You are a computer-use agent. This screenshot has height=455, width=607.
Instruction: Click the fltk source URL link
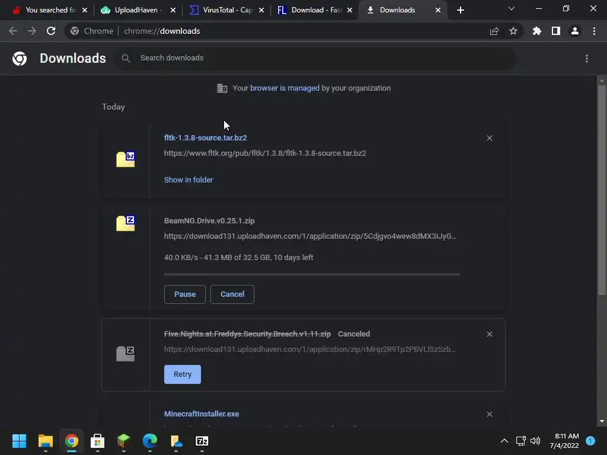click(x=265, y=153)
